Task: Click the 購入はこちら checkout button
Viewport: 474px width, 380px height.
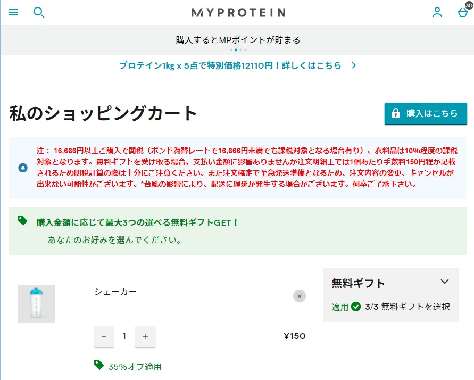Action: tap(426, 114)
